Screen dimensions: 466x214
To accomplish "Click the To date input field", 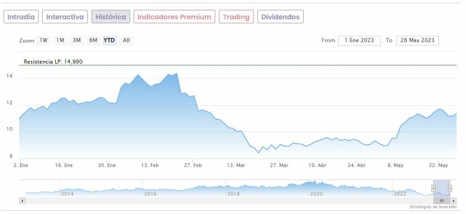I will (x=418, y=40).
